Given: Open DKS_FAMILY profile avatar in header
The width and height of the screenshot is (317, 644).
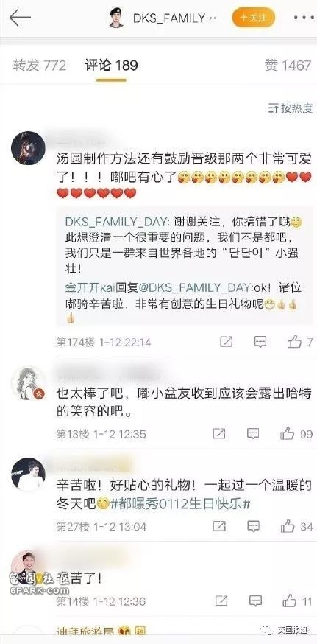Looking at the screenshot, I should click(x=116, y=18).
